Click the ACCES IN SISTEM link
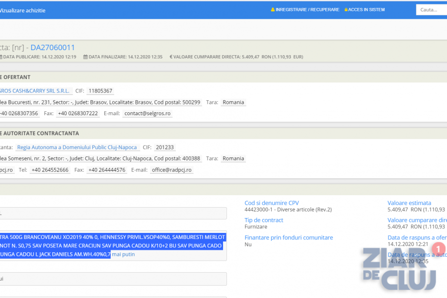The height and width of the screenshot is (298, 447). [x=367, y=10]
